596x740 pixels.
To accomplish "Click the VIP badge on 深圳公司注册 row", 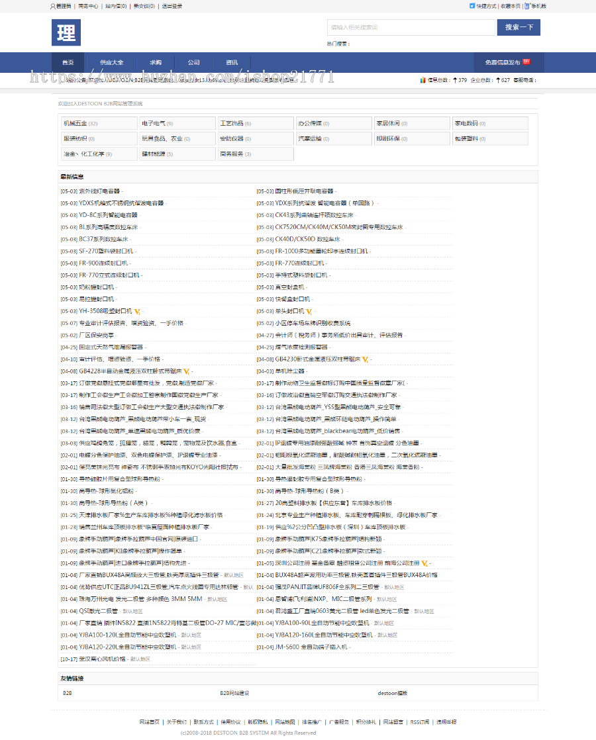I will pyautogui.click(x=424, y=563).
